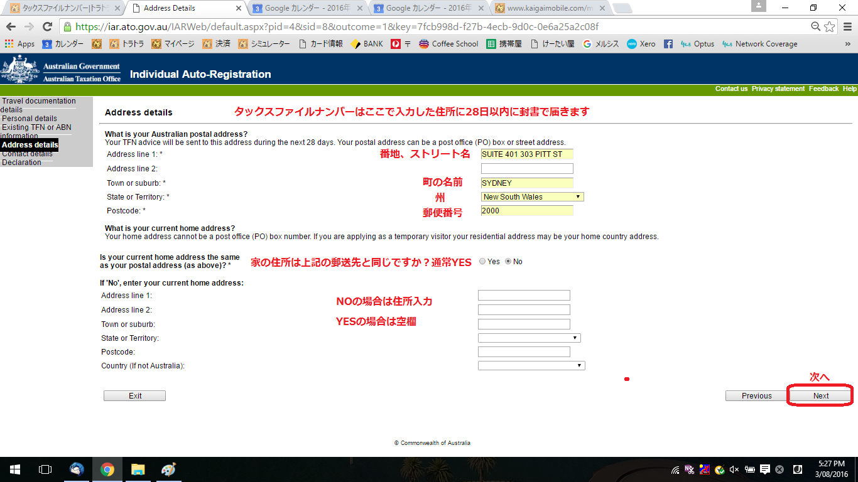
Task: Click the browser Back arrow icon
Action: click(11, 27)
